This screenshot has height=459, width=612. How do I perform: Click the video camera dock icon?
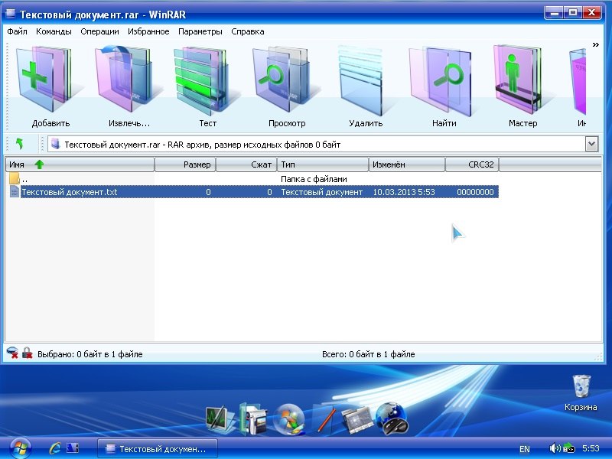253,419
